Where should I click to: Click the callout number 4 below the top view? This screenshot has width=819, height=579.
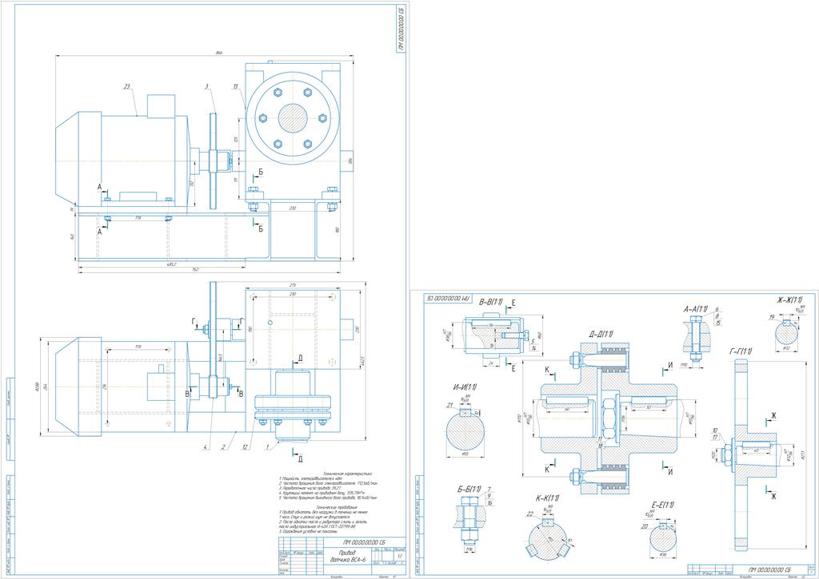[x=205, y=446]
